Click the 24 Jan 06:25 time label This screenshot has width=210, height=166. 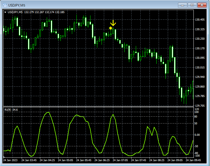click(x=102, y=160)
